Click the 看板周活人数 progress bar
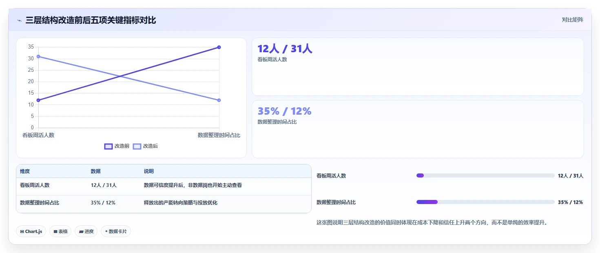Viewport: 600px width, 253px height. pyautogui.click(x=485, y=175)
